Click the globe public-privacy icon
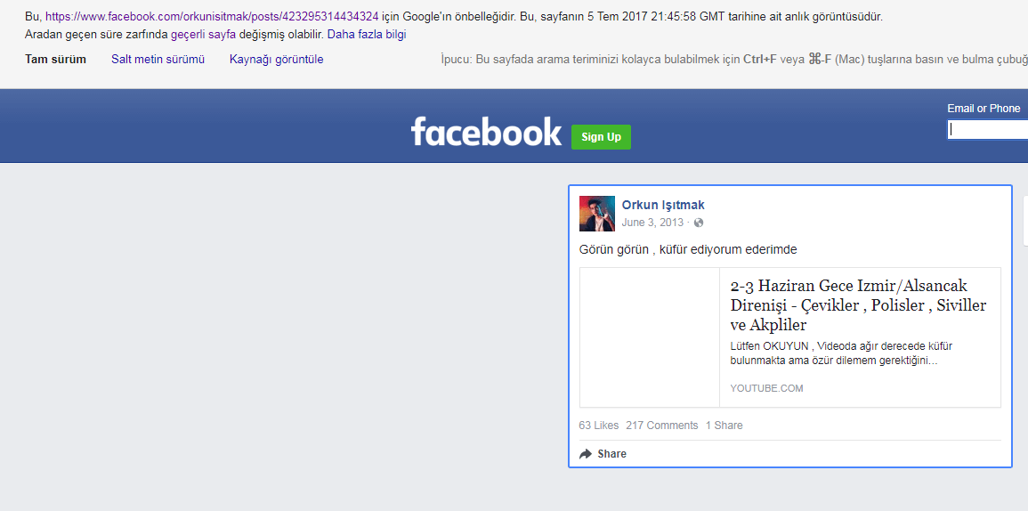1028x511 pixels. tap(699, 223)
